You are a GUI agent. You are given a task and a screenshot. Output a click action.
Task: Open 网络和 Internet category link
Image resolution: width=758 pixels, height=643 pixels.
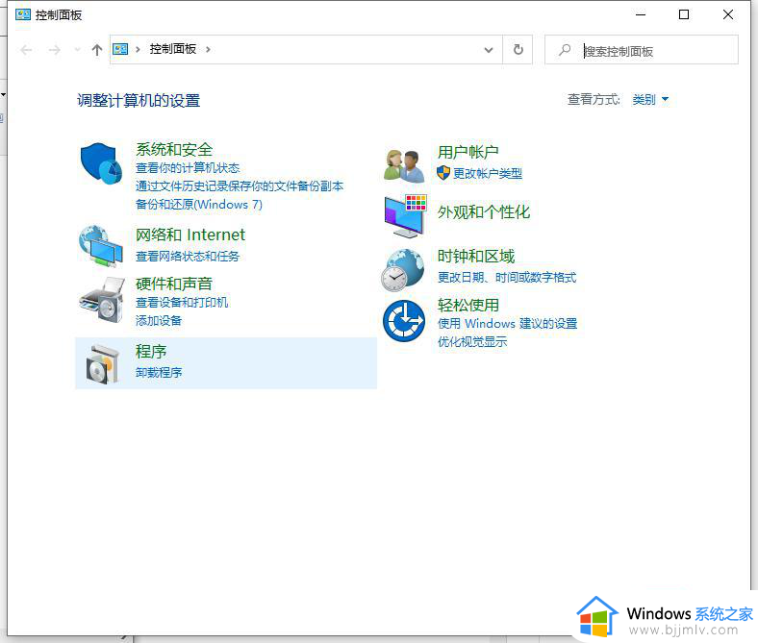tap(190, 235)
